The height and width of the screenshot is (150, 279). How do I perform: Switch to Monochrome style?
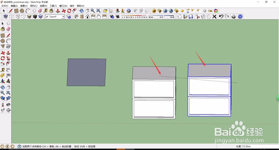tap(40, 17)
